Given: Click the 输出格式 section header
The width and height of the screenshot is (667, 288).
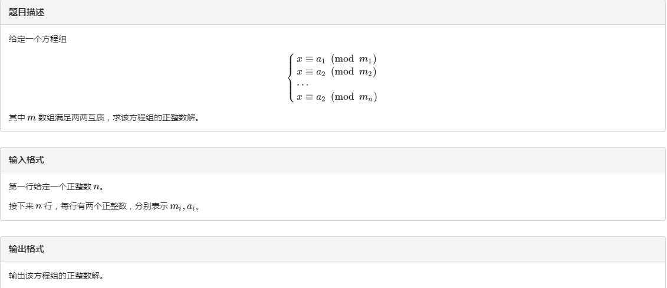Looking at the screenshot, I should pyautogui.click(x=27, y=249).
